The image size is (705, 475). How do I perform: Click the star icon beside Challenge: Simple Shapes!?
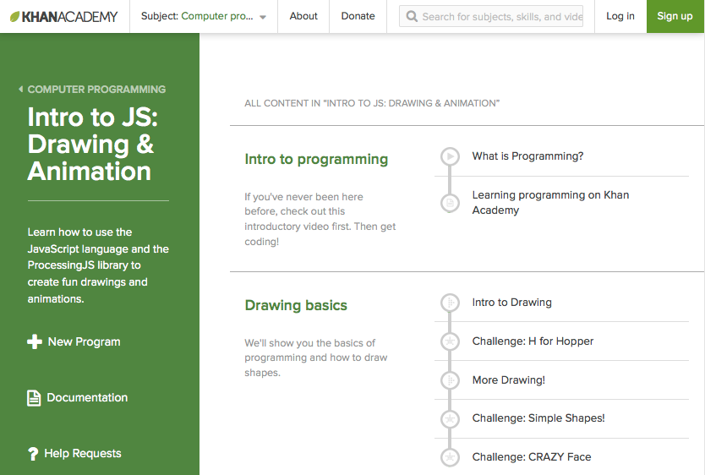(450, 419)
